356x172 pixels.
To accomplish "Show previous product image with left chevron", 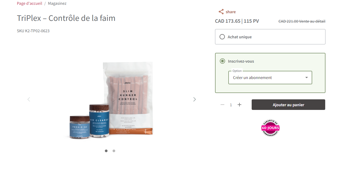I will pos(29,99).
